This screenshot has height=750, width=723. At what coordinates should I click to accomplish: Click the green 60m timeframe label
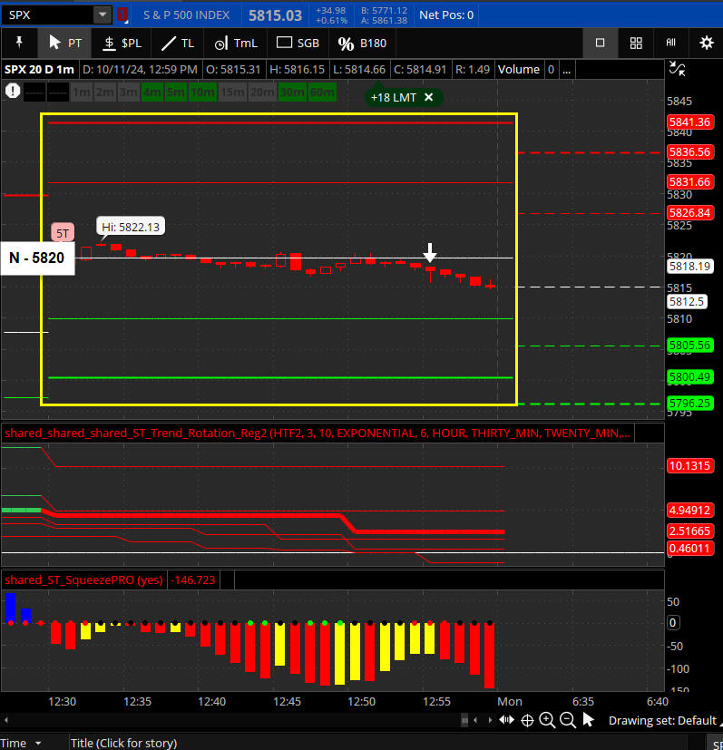[322, 93]
